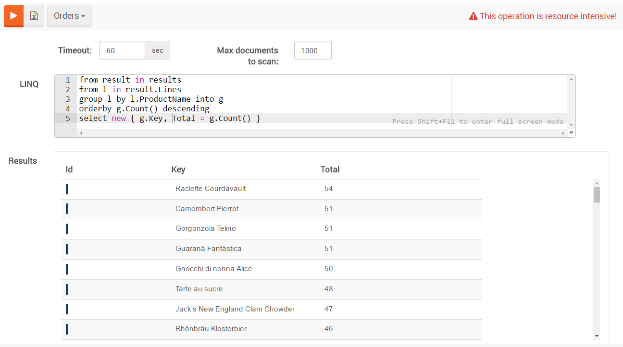Select the Gnocchi di nonna Alice row
Screen dimensions: 623x347
click(272, 269)
